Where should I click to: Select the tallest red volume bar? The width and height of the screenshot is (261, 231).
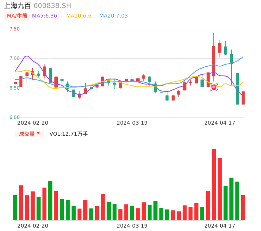(x=214, y=184)
